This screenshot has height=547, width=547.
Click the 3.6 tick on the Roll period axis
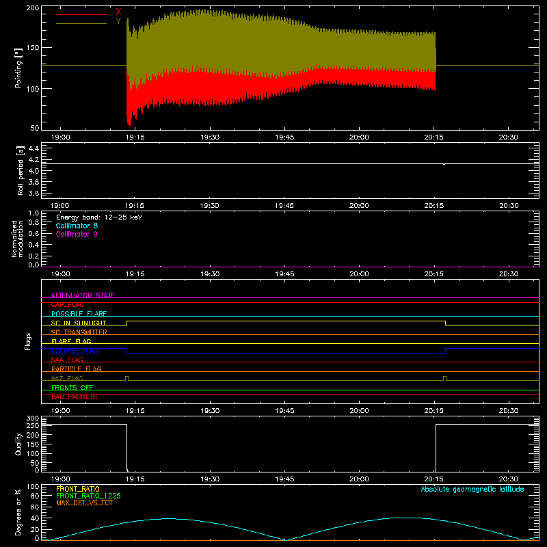click(x=34, y=194)
